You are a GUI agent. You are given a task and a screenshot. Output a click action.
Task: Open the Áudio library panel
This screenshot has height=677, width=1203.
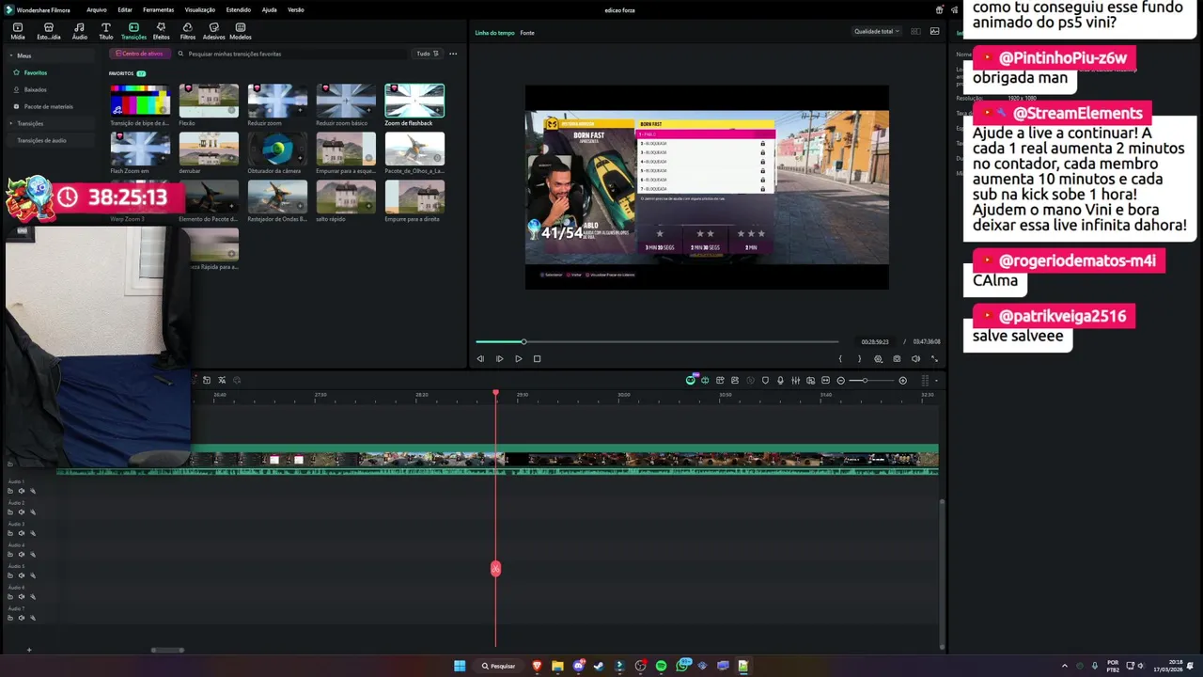click(79, 31)
